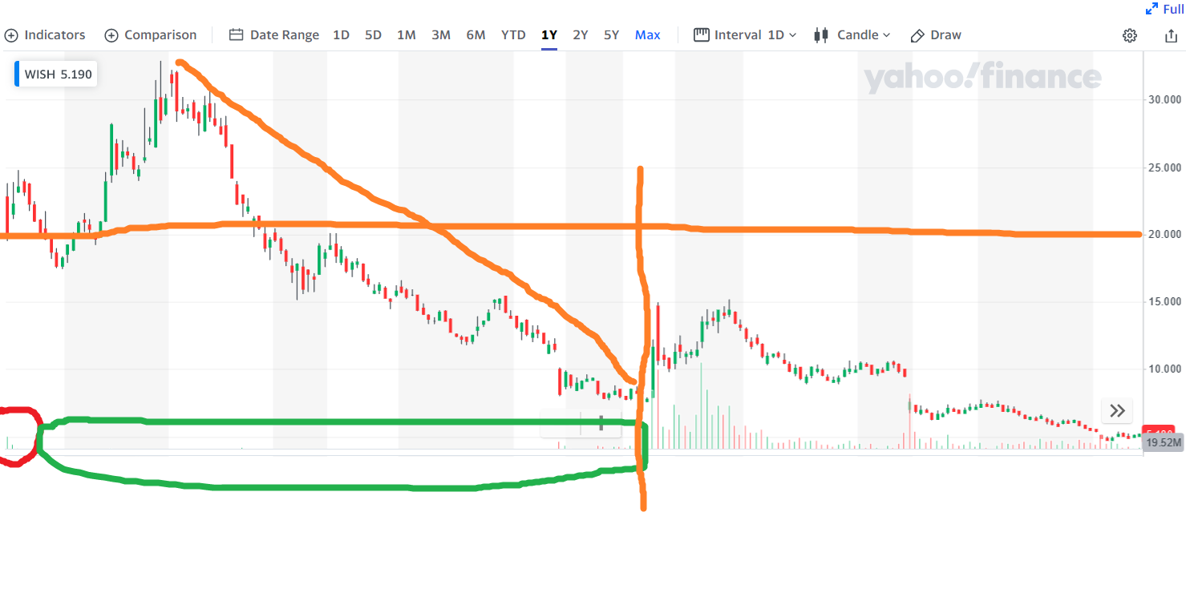Click the share chart icon
Viewport: 1186px width, 609px height.
coord(1171,35)
